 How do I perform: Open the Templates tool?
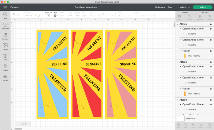pyautogui.click(x=5, y=25)
